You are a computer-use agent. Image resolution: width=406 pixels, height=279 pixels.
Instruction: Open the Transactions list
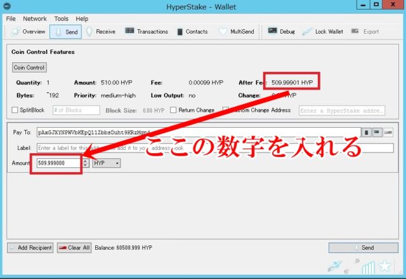click(x=147, y=32)
